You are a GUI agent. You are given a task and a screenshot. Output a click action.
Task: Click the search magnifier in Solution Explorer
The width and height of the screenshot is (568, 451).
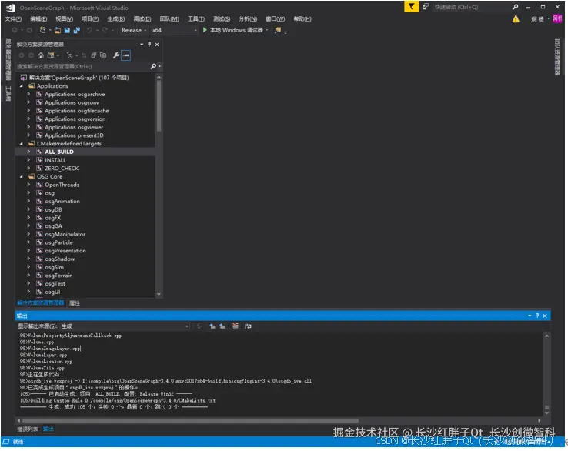(153, 66)
